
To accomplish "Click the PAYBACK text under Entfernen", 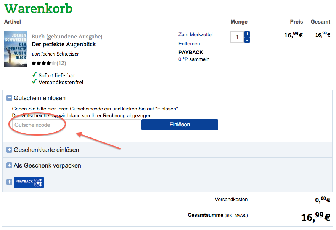I will 191,52.
